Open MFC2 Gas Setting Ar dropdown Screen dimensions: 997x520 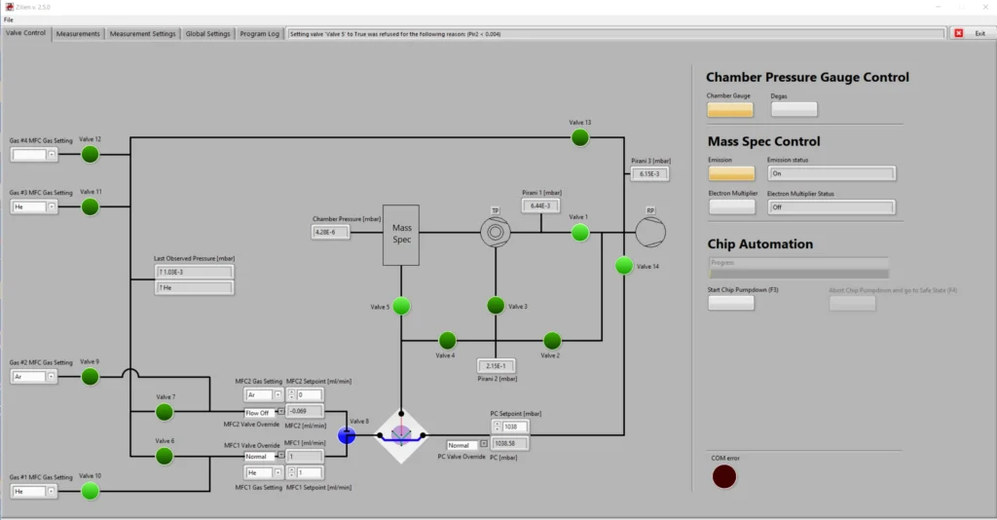(x=277, y=394)
